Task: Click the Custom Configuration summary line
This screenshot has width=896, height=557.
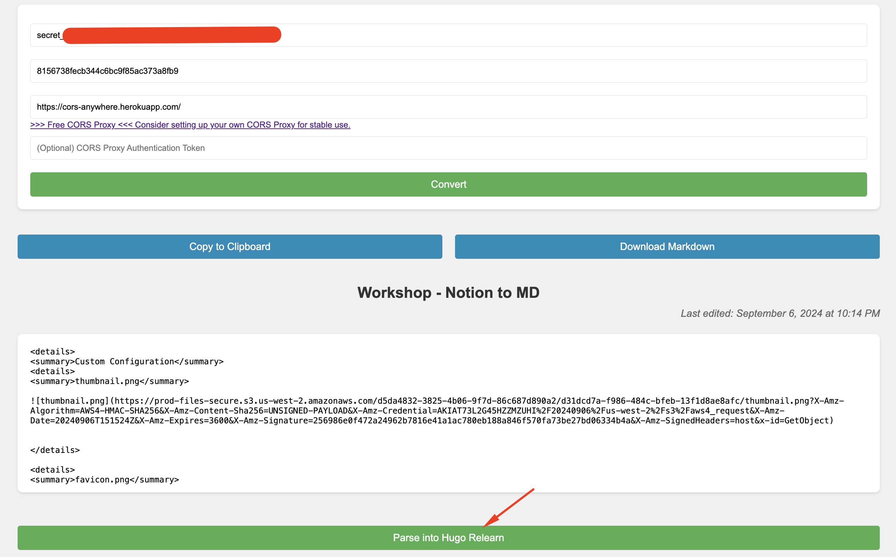Action: [127, 361]
